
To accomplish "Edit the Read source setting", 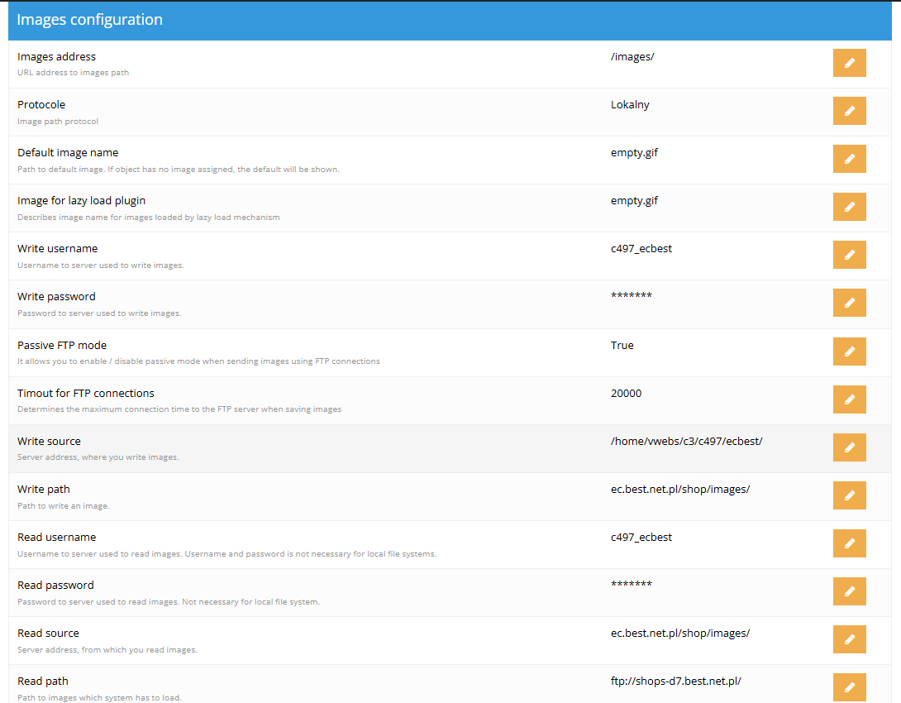I will (849, 639).
